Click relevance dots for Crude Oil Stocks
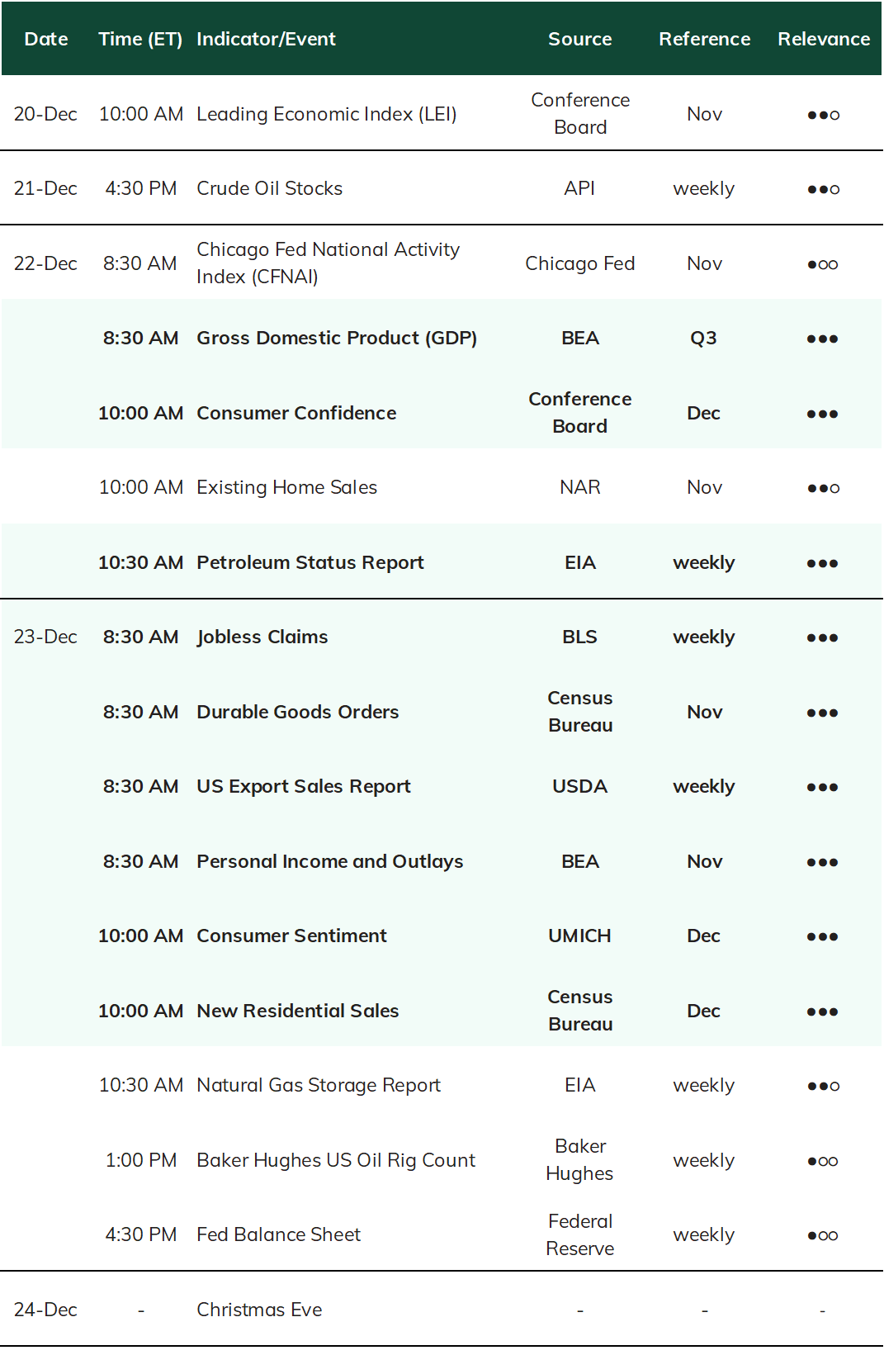Screen dimensions: 884x1355 click(x=823, y=189)
